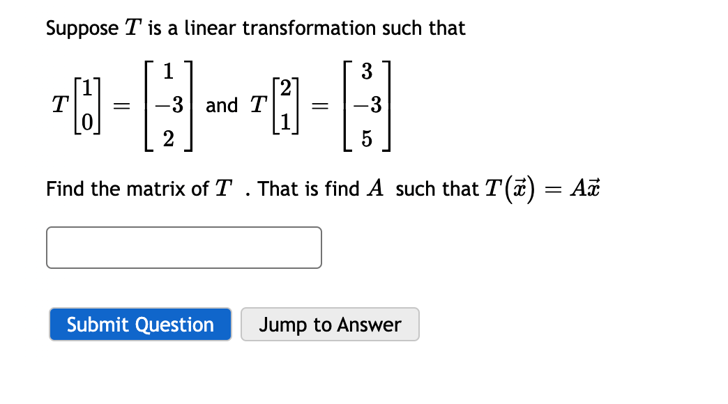Click the column vector containing 1, -3, 2
Image resolution: width=728 pixels, height=404 pixels.
coord(167,106)
